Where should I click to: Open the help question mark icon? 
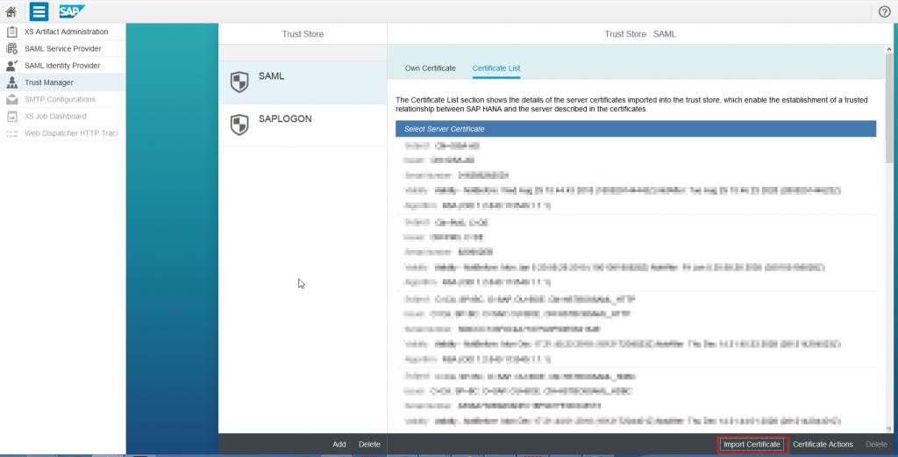[x=884, y=11]
